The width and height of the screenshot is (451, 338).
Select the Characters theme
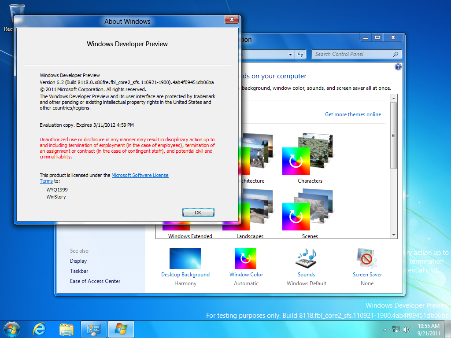coord(310,158)
